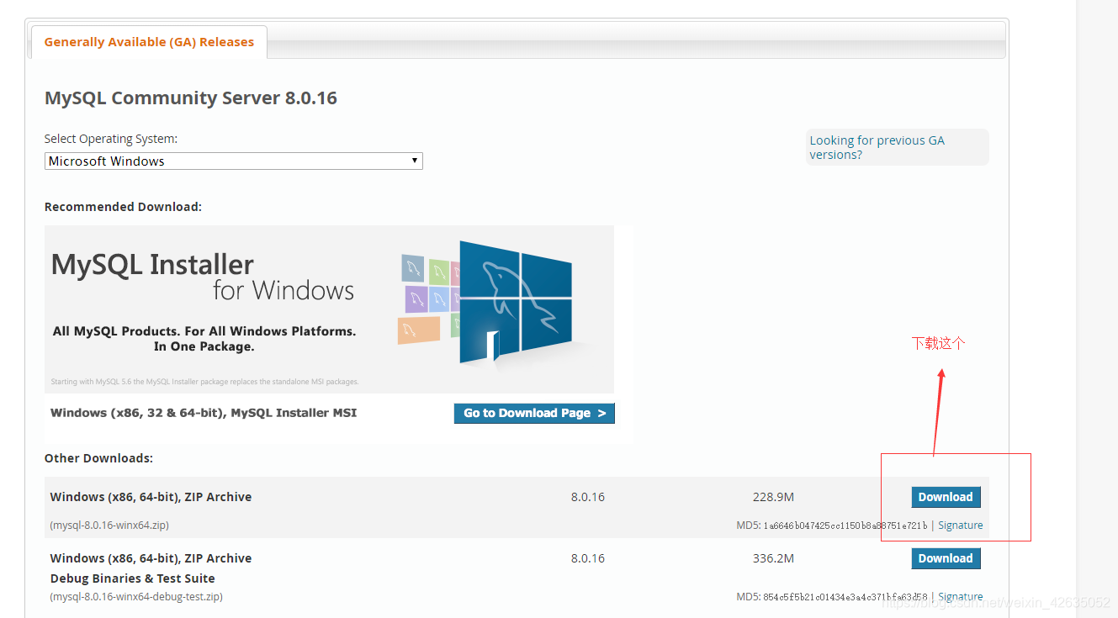Select the Recommended Download: label
The width and height of the screenshot is (1118, 618).
pos(123,207)
